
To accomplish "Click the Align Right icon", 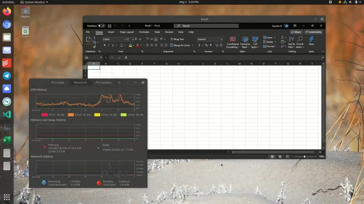I will pos(156,45).
